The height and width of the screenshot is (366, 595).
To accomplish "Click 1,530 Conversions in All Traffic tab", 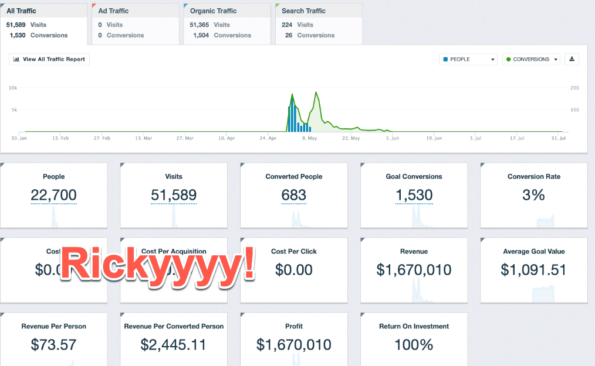I will tap(39, 35).
